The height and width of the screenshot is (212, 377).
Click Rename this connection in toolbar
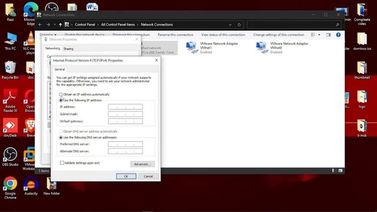click(176, 35)
